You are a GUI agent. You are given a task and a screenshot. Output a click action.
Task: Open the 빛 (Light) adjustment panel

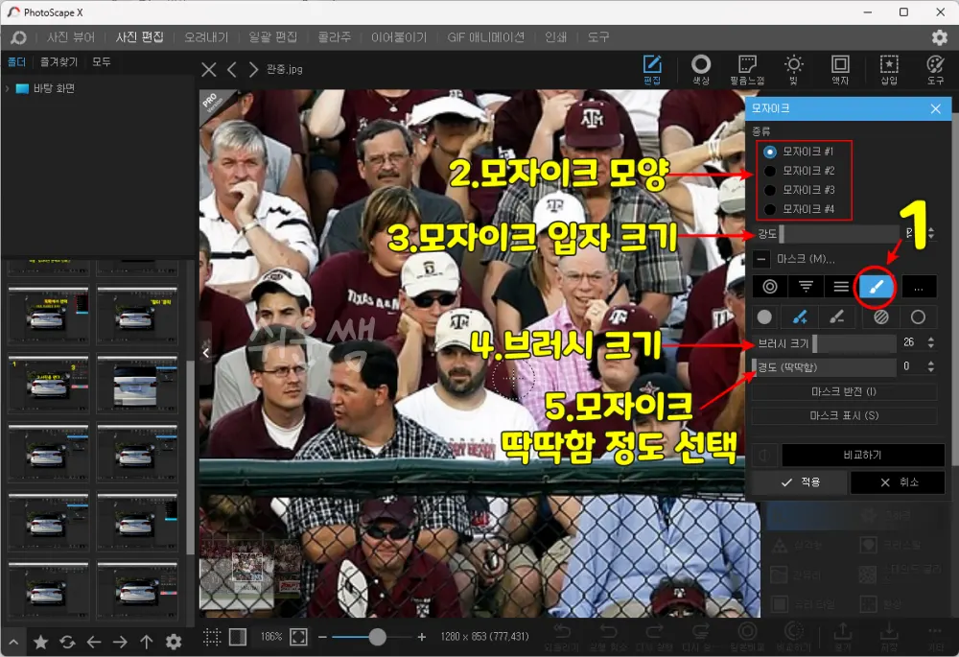pyautogui.click(x=794, y=68)
